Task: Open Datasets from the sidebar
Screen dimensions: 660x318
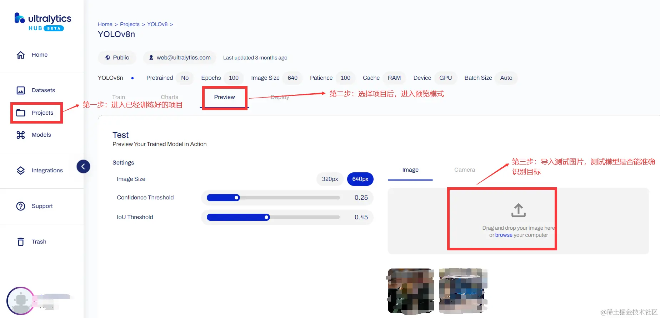Action: point(43,90)
